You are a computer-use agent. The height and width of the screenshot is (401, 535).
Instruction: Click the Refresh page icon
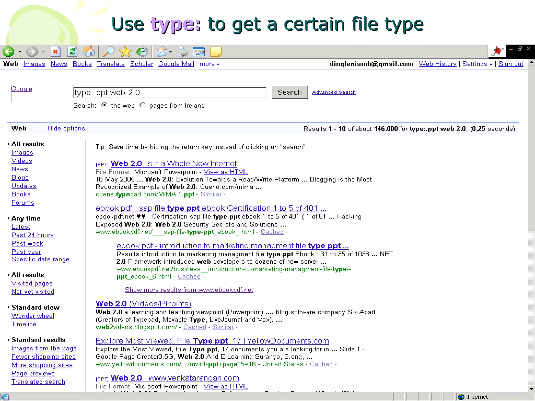[x=72, y=51]
